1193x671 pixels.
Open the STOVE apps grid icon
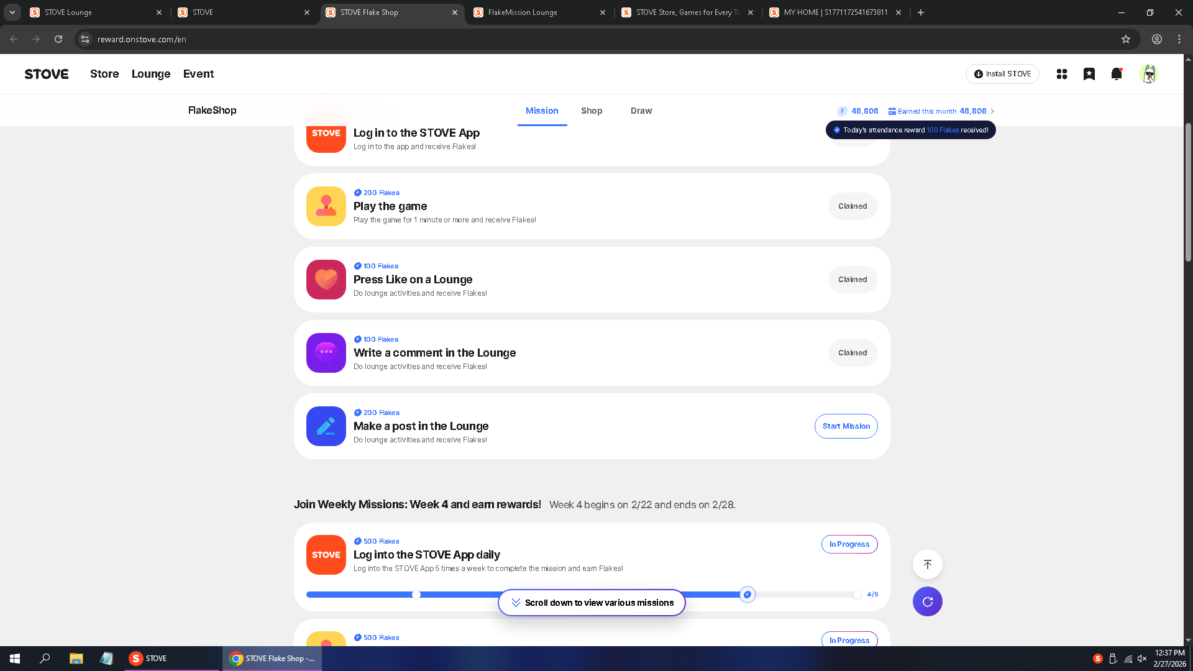(1061, 74)
